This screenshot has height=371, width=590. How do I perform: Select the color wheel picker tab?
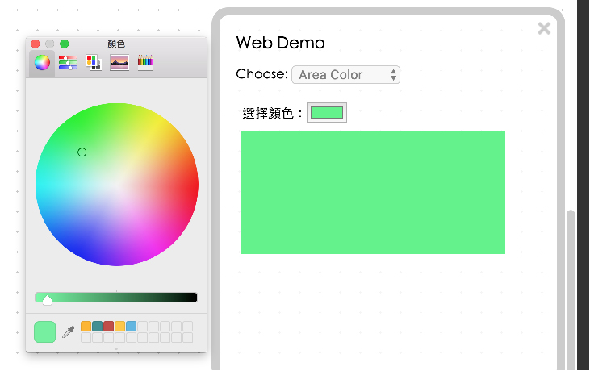pyautogui.click(x=42, y=62)
